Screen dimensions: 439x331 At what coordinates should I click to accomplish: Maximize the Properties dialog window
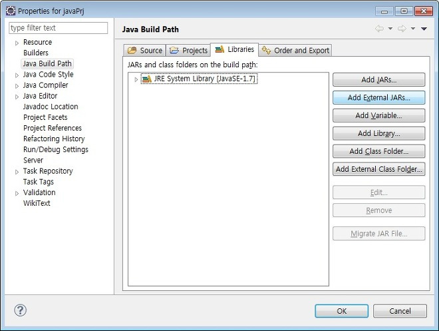coord(404,11)
